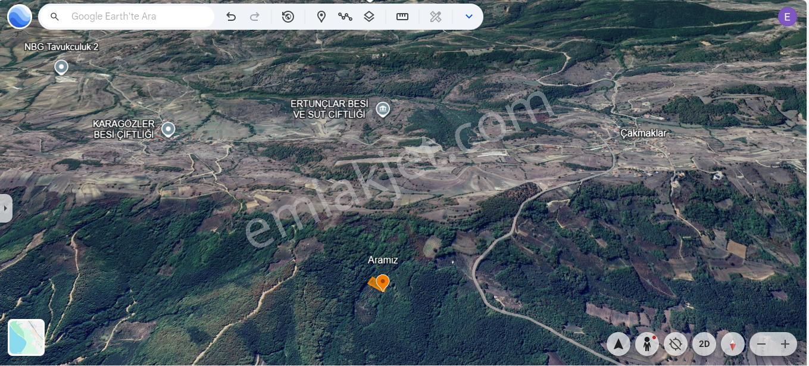Open your account avatar labeled E
This screenshot has height=366, width=809.
point(787,16)
